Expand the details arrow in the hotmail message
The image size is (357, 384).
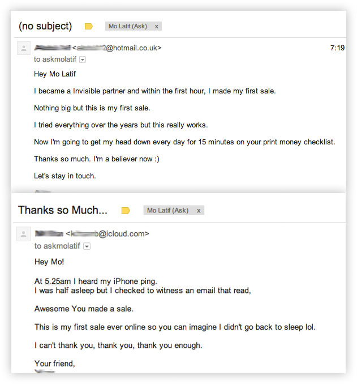tap(83, 59)
